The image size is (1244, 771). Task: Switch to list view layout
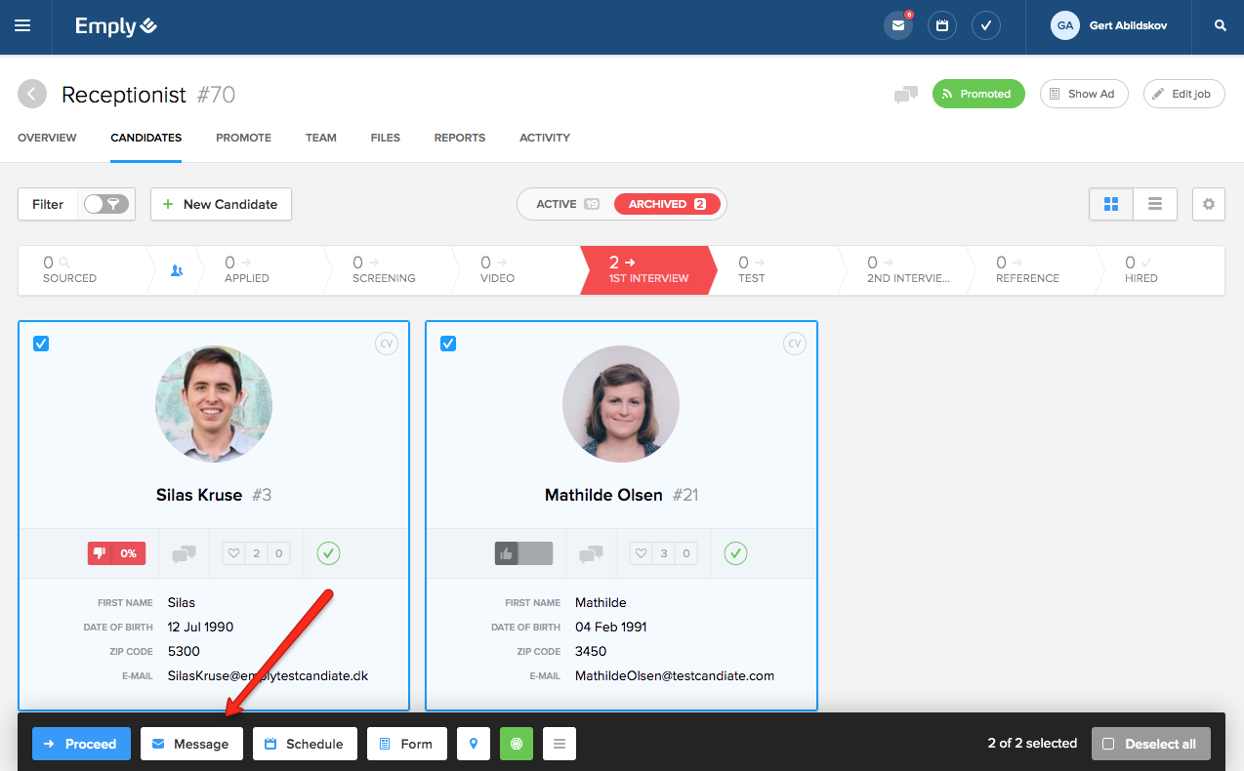pos(1155,204)
